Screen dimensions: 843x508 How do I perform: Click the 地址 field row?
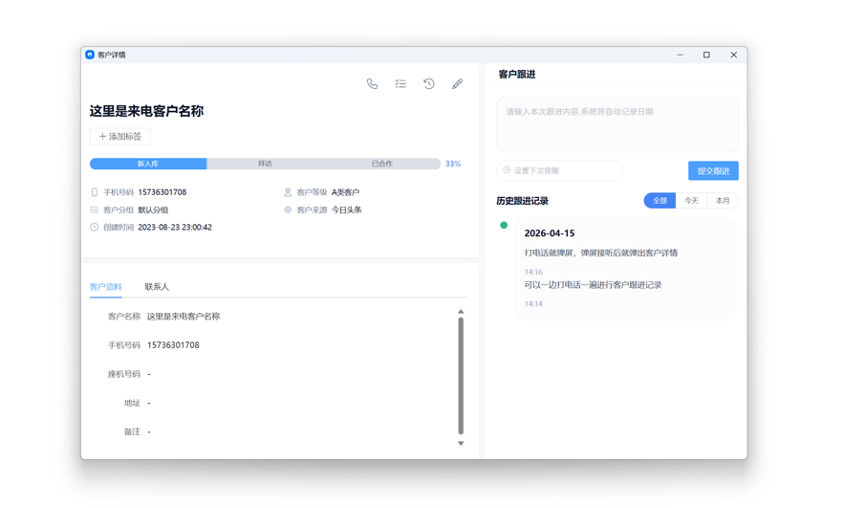pyautogui.click(x=137, y=403)
